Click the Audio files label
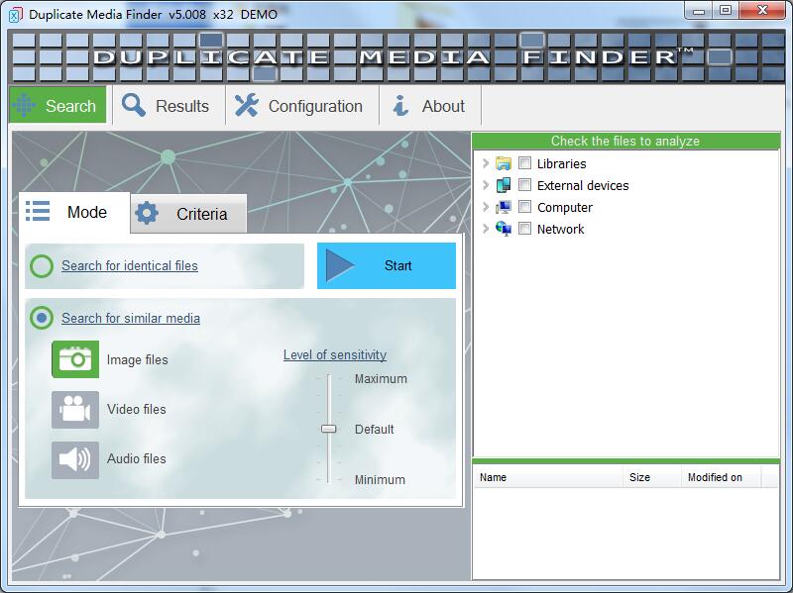The width and height of the screenshot is (793, 593). tap(136, 458)
